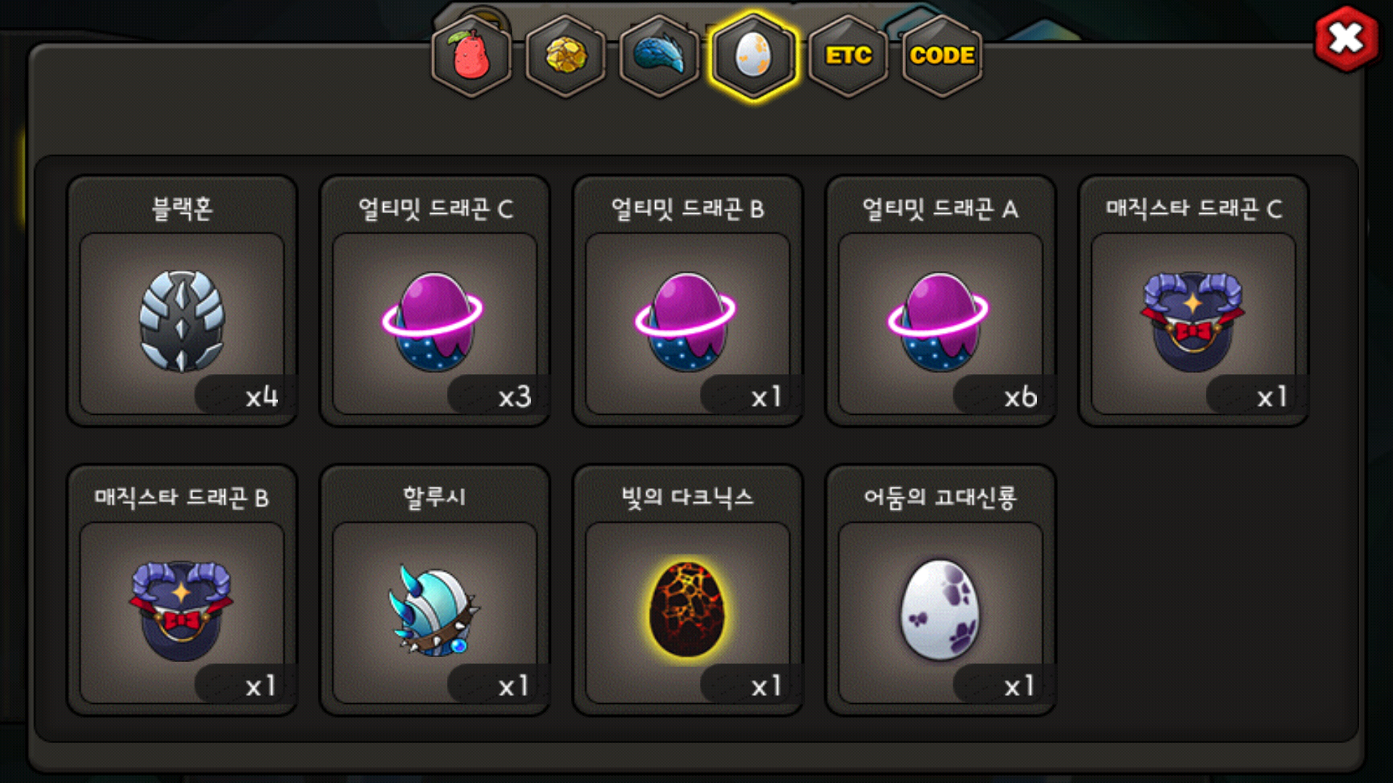Viewport: 1393px width, 783px height.
Task: Select the 빛의 다크닉스 lava egg
Action: [686, 609]
